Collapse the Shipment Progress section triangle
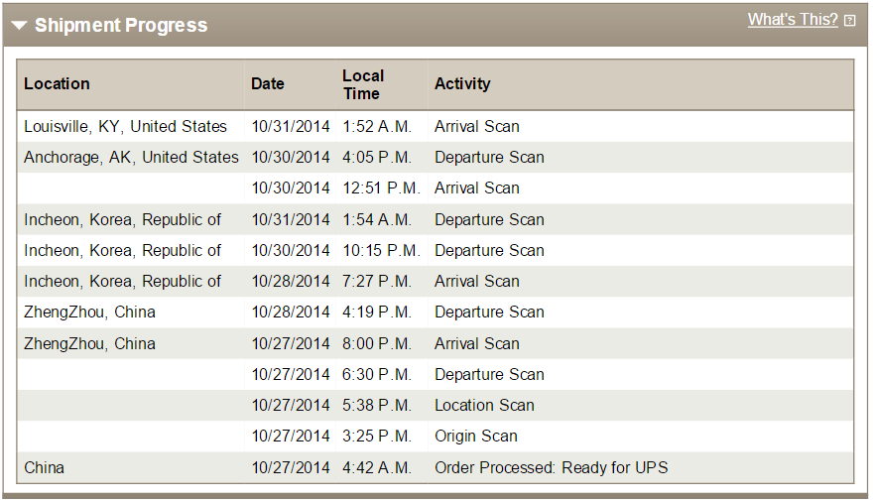The height and width of the screenshot is (502, 873). point(19,26)
